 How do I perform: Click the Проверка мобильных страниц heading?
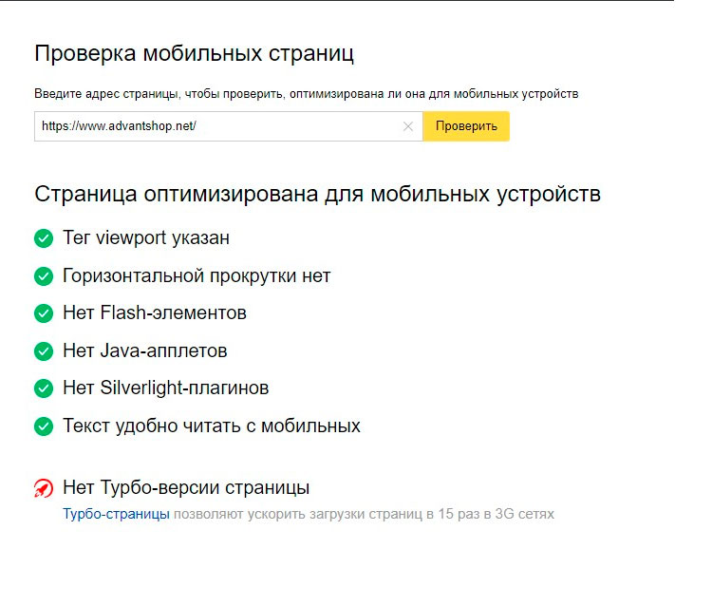[x=194, y=53]
